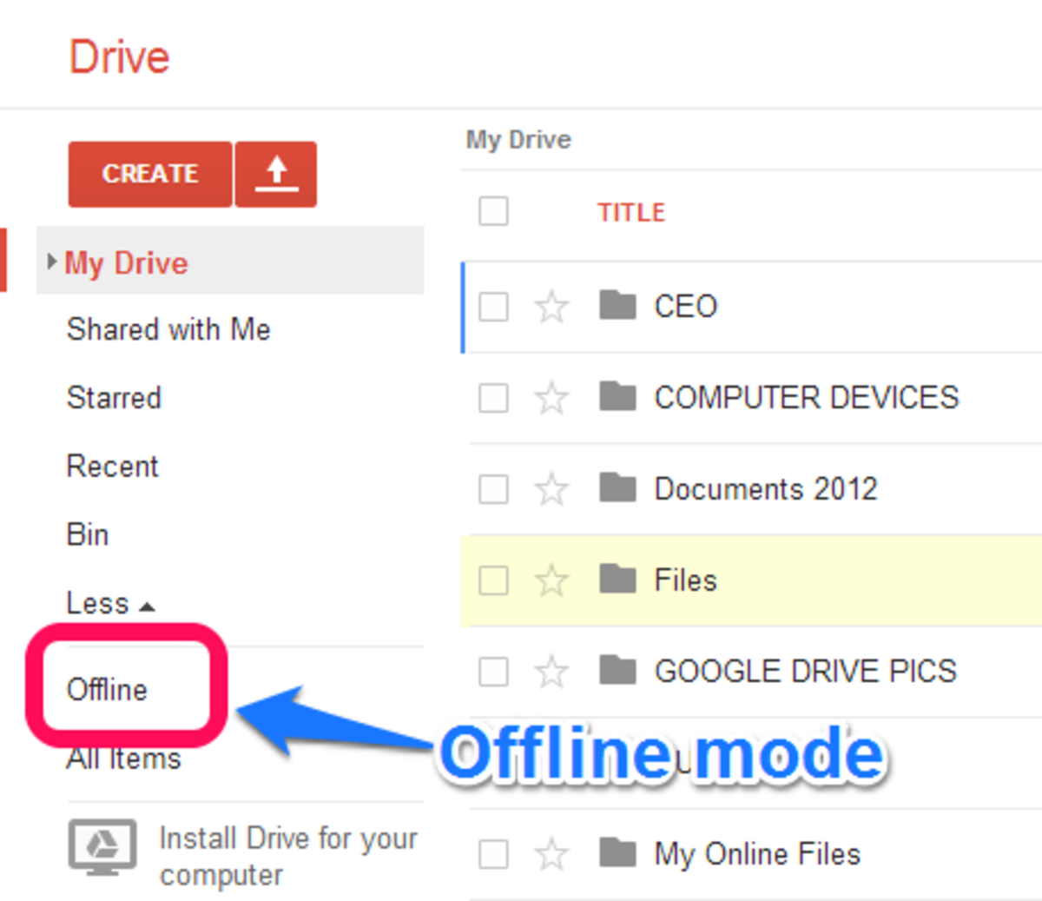The height and width of the screenshot is (901, 1042).
Task: Click the Drive logo text
Action: (x=119, y=58)
